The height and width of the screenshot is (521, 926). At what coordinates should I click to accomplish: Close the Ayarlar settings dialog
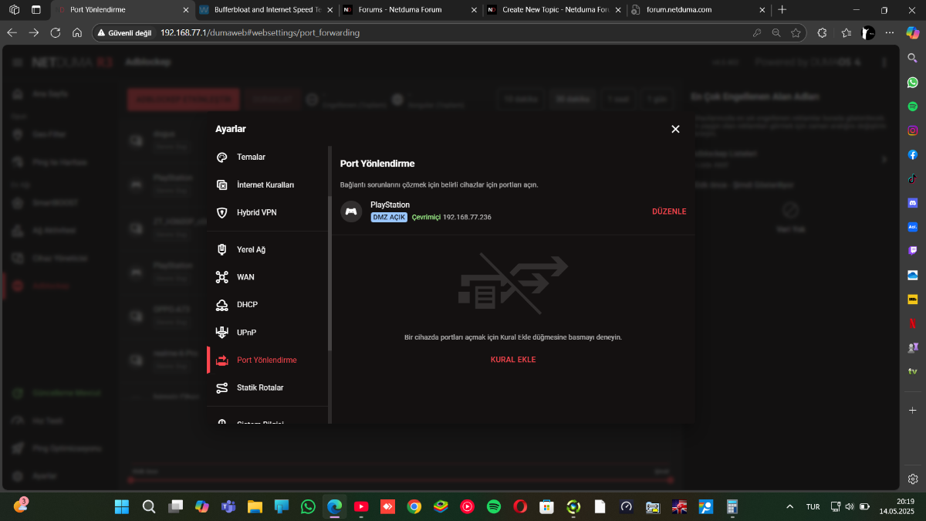point(675,129)
